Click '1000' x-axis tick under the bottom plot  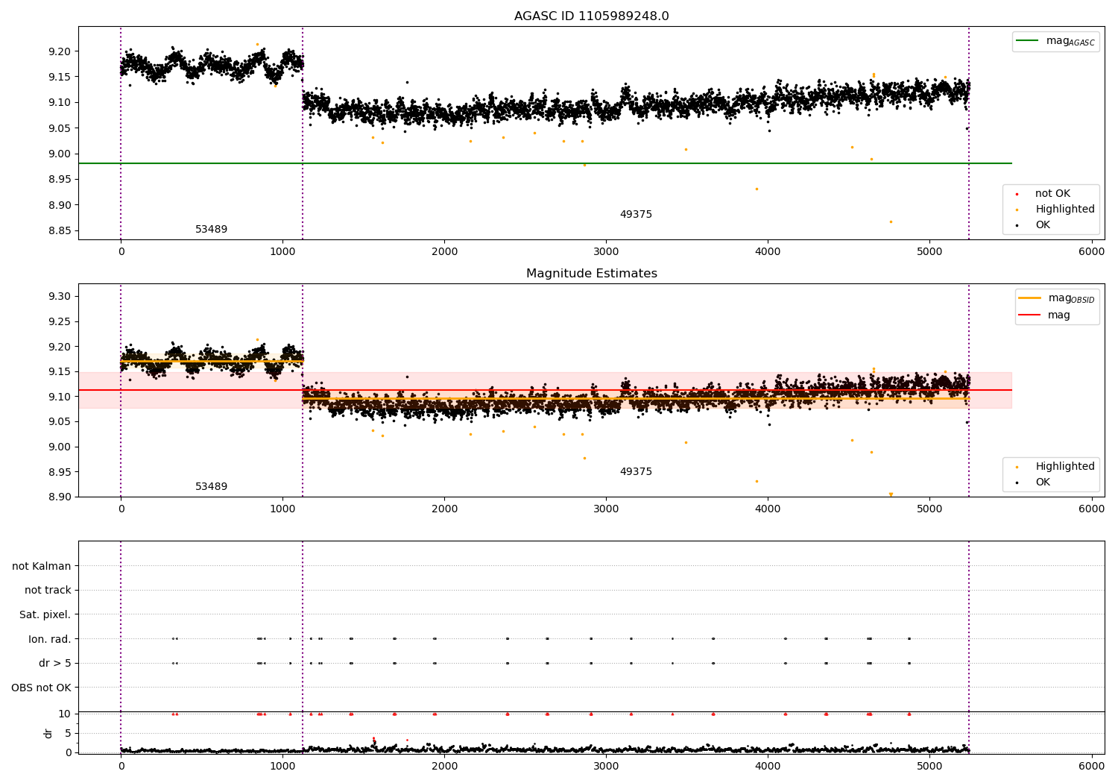[283, 765]
